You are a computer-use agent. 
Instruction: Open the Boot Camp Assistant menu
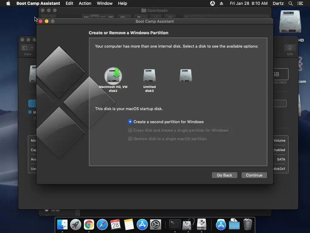coord(38,3)
